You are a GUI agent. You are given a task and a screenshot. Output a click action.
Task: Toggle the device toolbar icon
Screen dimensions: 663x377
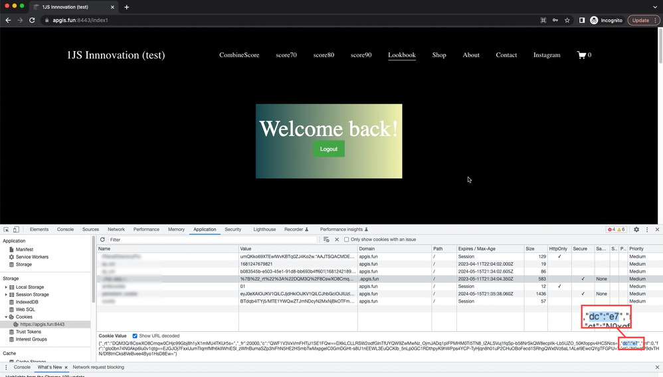(16, 230)
